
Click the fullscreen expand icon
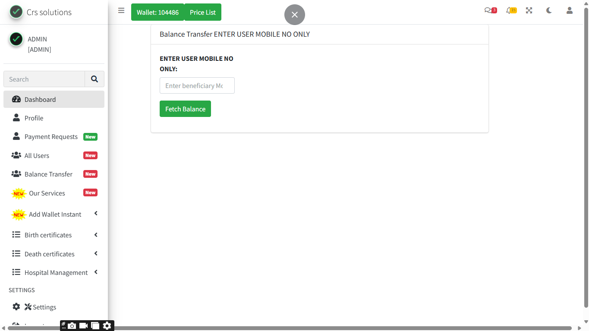[529, 11]
